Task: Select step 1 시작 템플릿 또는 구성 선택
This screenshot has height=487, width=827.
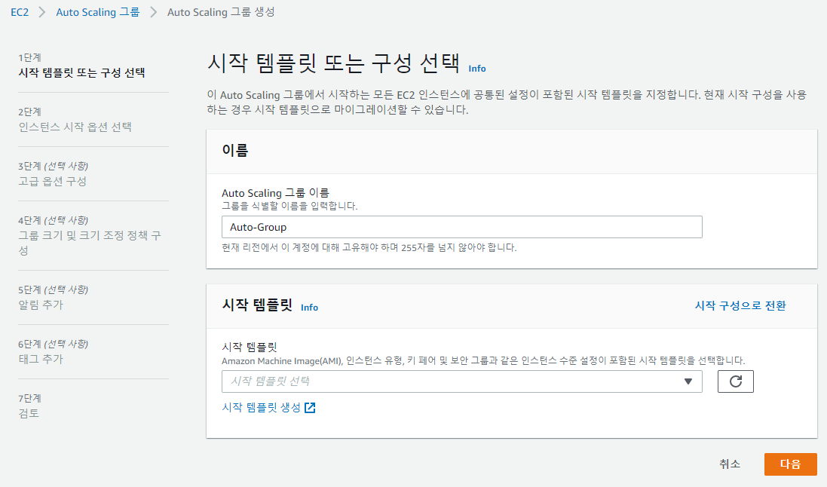Action: point(81,72)
